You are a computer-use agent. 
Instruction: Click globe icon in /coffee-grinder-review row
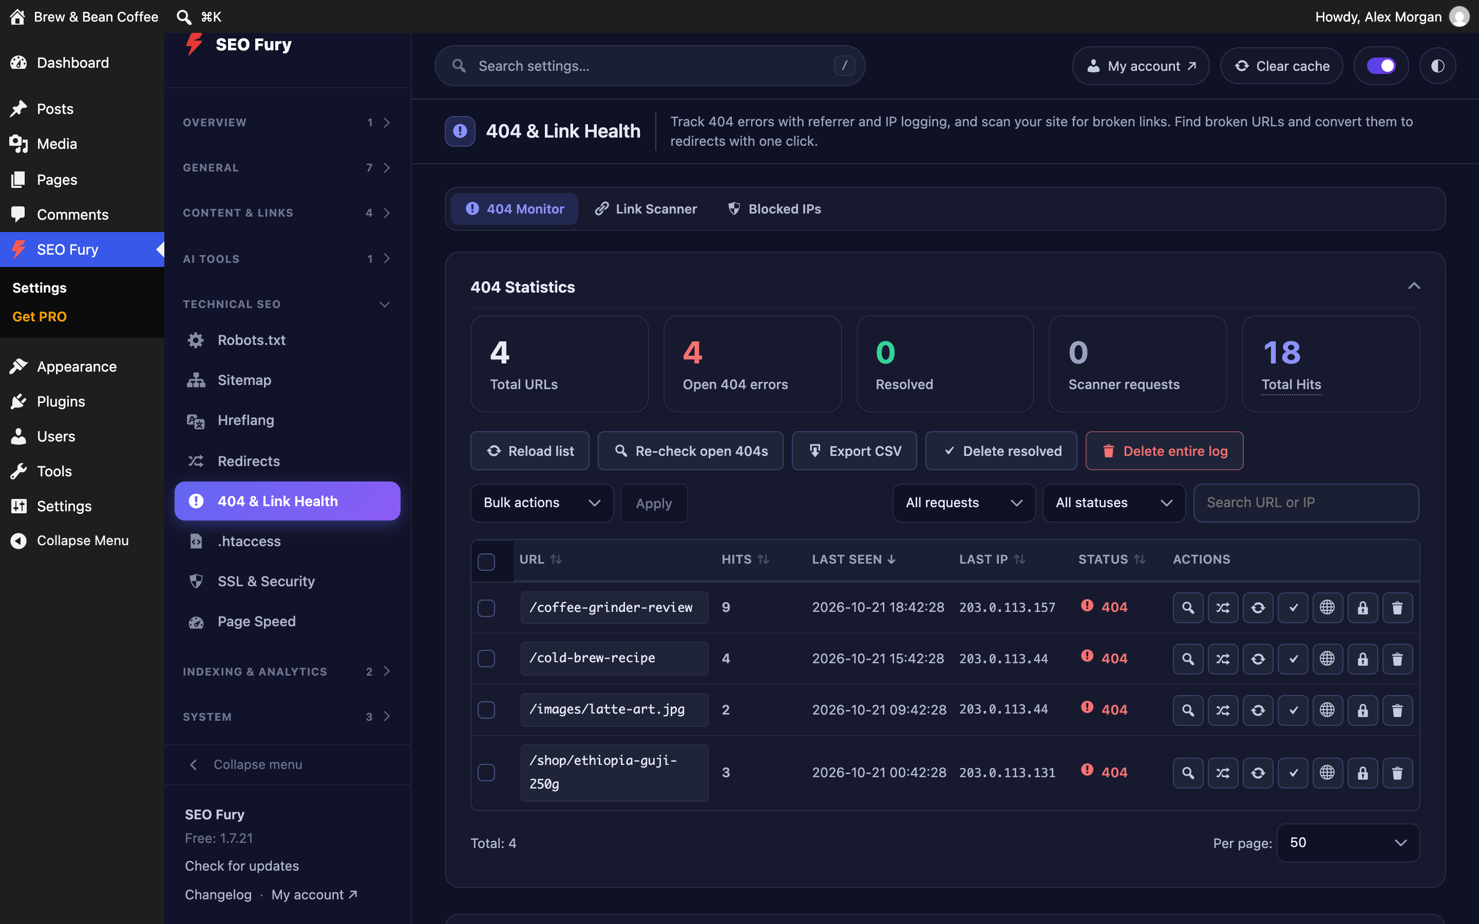click(1328, 607)
